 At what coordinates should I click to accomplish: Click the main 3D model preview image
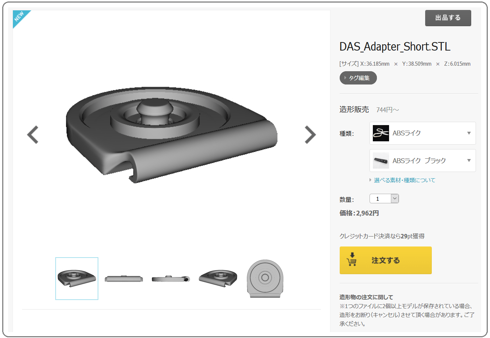coord(172,135)
